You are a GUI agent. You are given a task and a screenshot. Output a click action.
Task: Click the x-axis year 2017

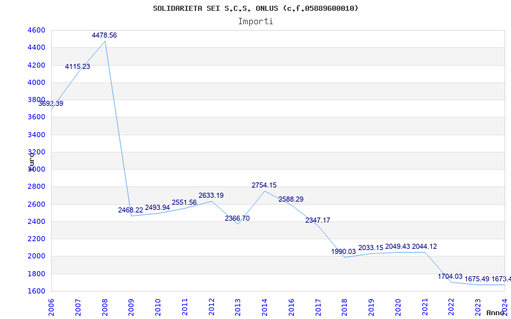click(318, 308)
